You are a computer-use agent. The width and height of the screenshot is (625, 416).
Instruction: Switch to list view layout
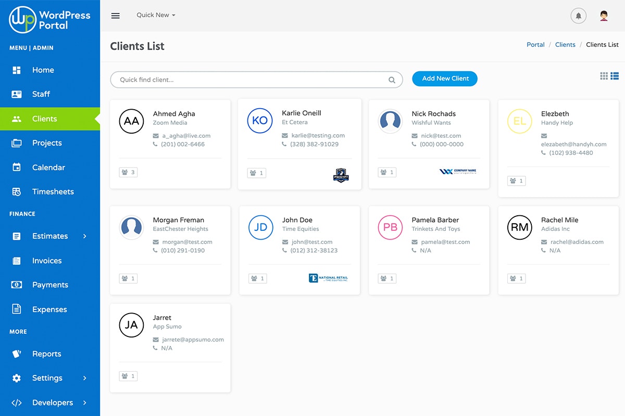click(615, 76)
